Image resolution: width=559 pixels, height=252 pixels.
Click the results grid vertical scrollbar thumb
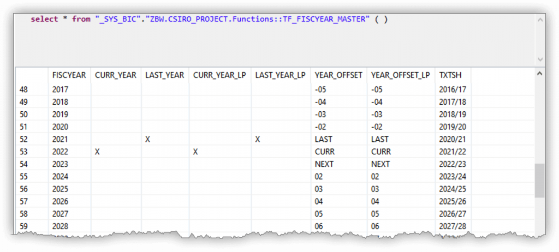click(x=540, y=181)
